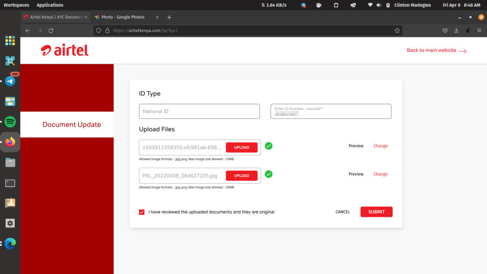Open the Firefox downloads panel
Viewport: 487px width, 274px height.
[456, 30]
